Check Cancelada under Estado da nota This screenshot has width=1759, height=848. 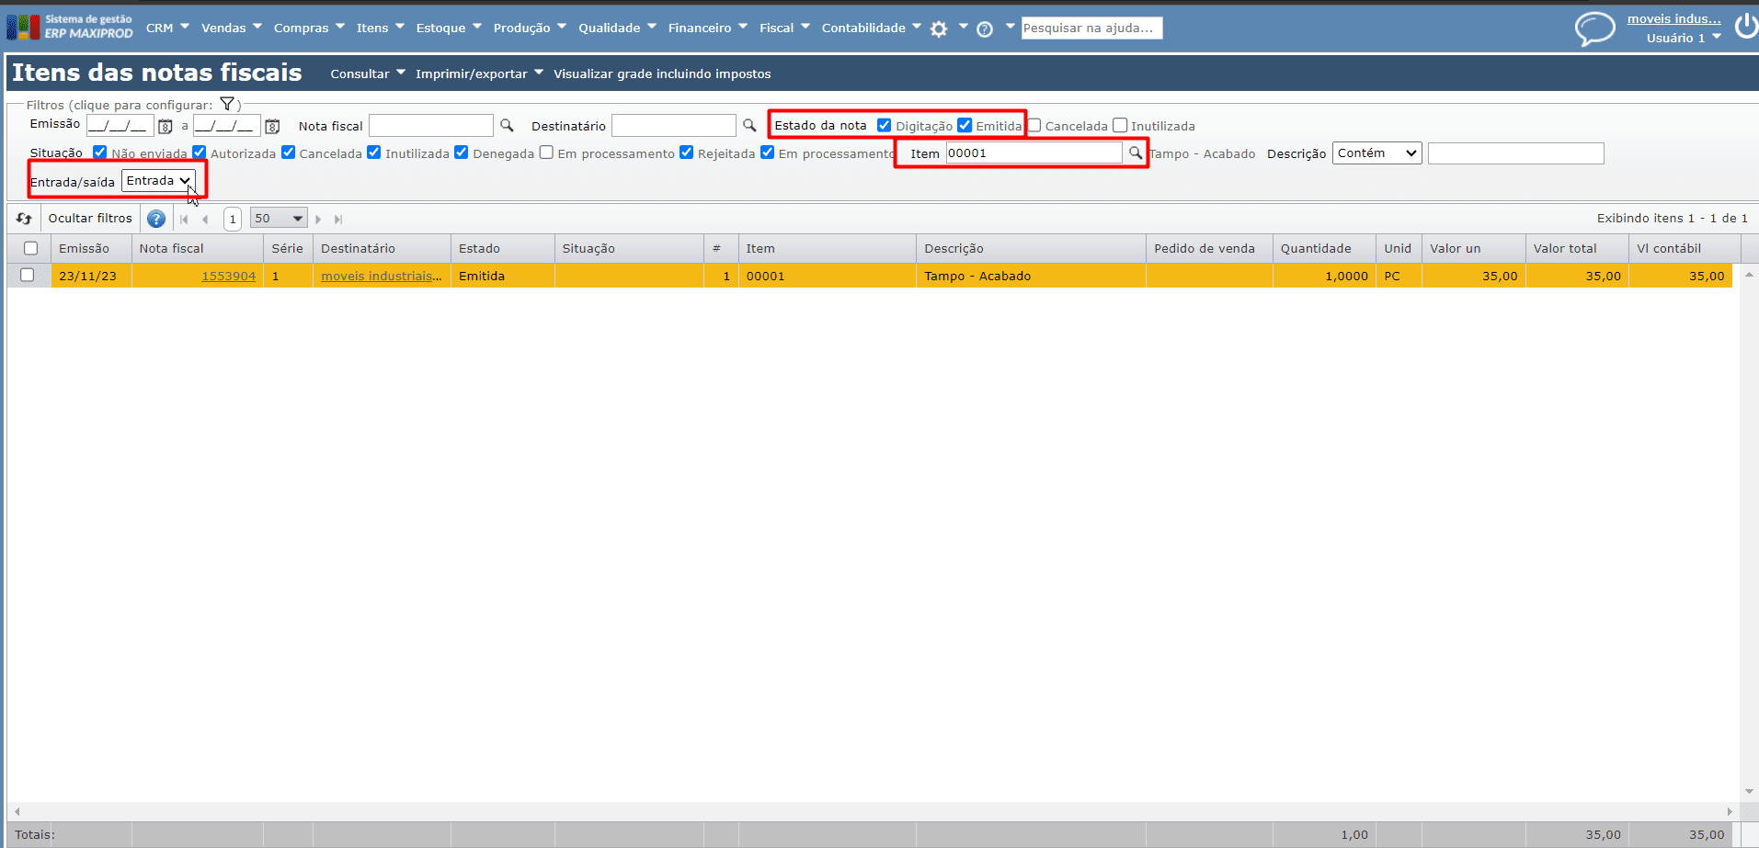tap(1034, 125)
